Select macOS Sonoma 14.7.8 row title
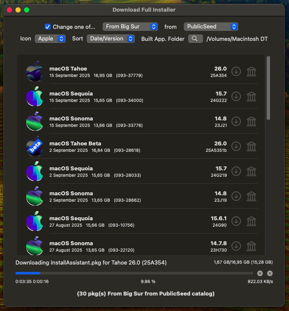This screenshot has height=311, width=289. click(x=71, y=243)
